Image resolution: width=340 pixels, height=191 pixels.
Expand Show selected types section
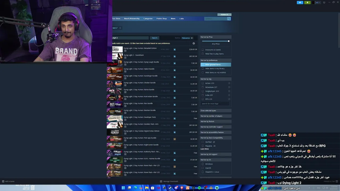click(x=215, y=111)
